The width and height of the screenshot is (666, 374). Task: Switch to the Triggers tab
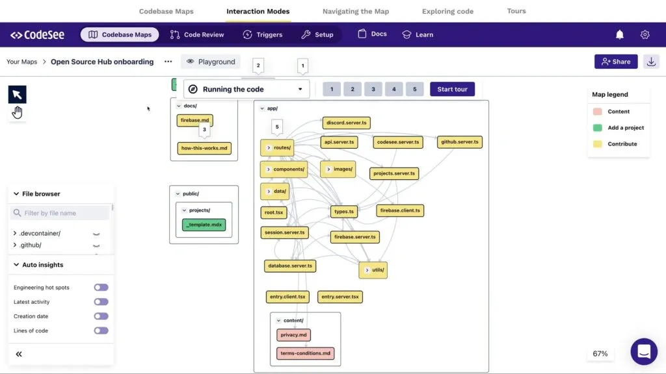pyautogui.click(x=263, y=34)
